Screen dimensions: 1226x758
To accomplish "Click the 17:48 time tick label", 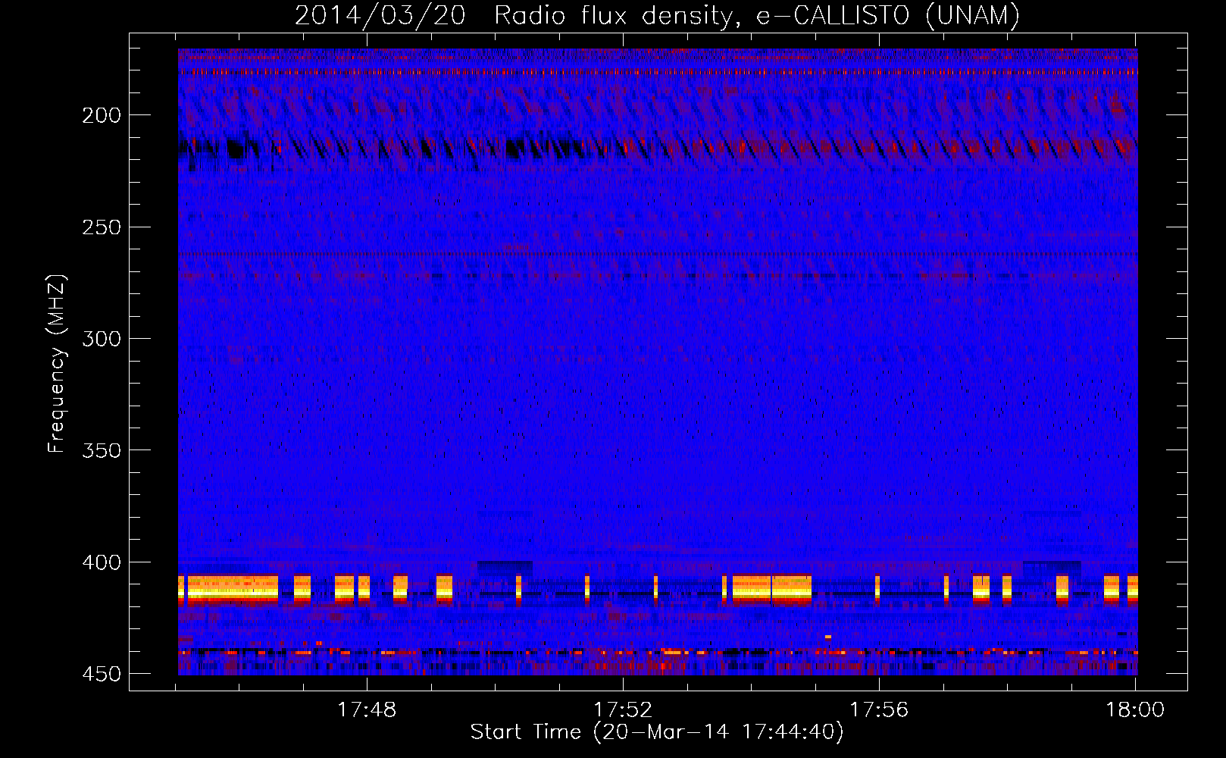I will point(367,710).
